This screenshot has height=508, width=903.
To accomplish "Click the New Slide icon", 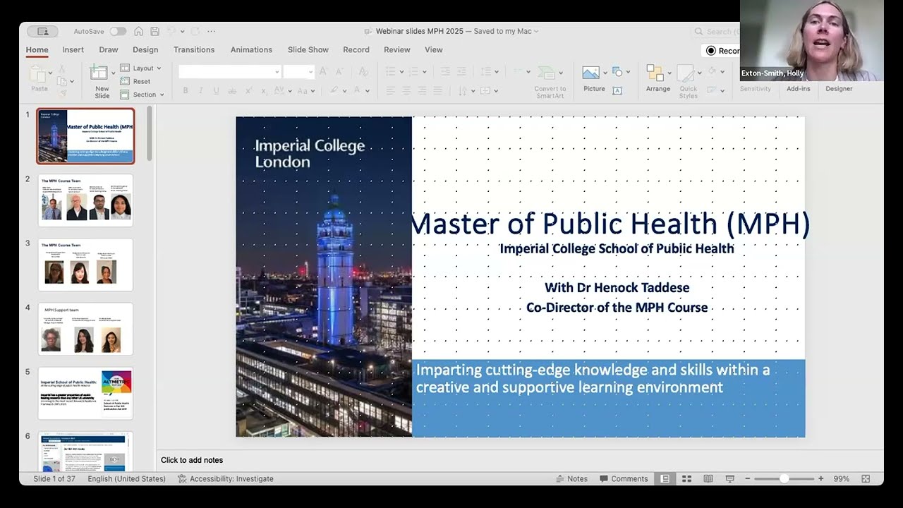I will pyautogui.click(x=99, y=73).
